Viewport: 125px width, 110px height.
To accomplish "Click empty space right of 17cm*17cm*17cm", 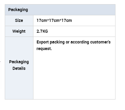I will click(93, 20).
